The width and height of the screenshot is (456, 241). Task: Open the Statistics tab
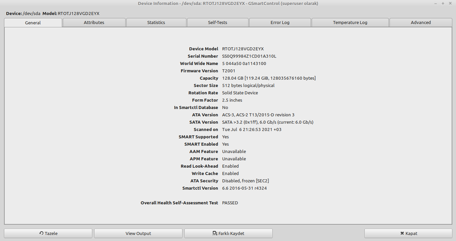pos(156,22)
